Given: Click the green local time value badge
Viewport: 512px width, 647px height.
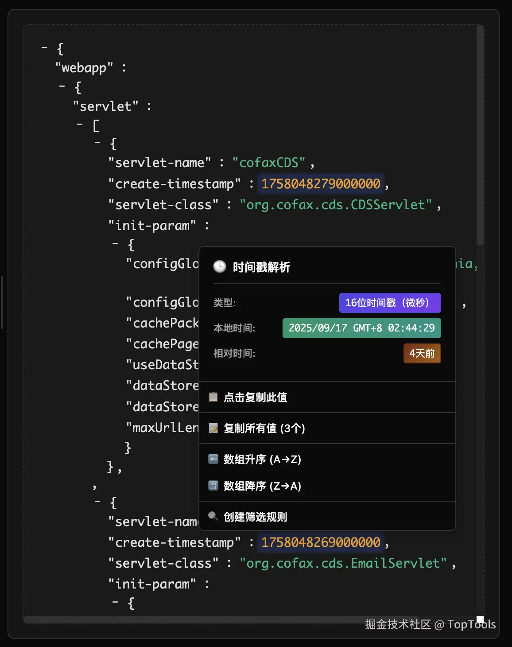Looking at the screenshot, I should [361, 328].
